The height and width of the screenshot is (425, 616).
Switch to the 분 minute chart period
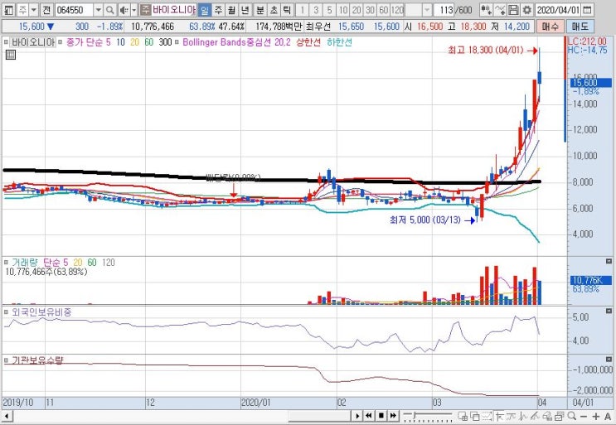260,10
